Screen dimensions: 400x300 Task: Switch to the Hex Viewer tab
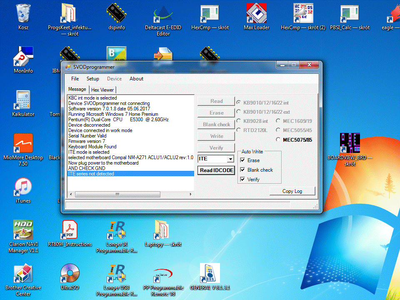tap(102, 90)
